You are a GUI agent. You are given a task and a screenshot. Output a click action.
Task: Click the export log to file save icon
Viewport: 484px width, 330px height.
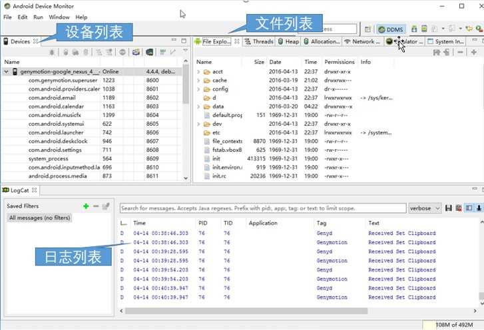click(449, 208)
